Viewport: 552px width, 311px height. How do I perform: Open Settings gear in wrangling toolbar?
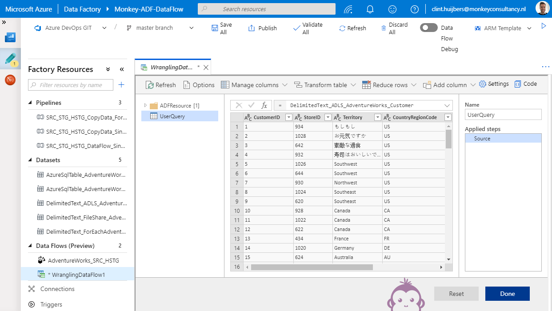(494, 84)
